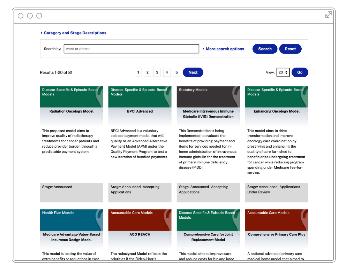This screenshot has height=270, width=349.
Task: Open the Radiation Oncology Model card
Action: click(x=71, y=111)
